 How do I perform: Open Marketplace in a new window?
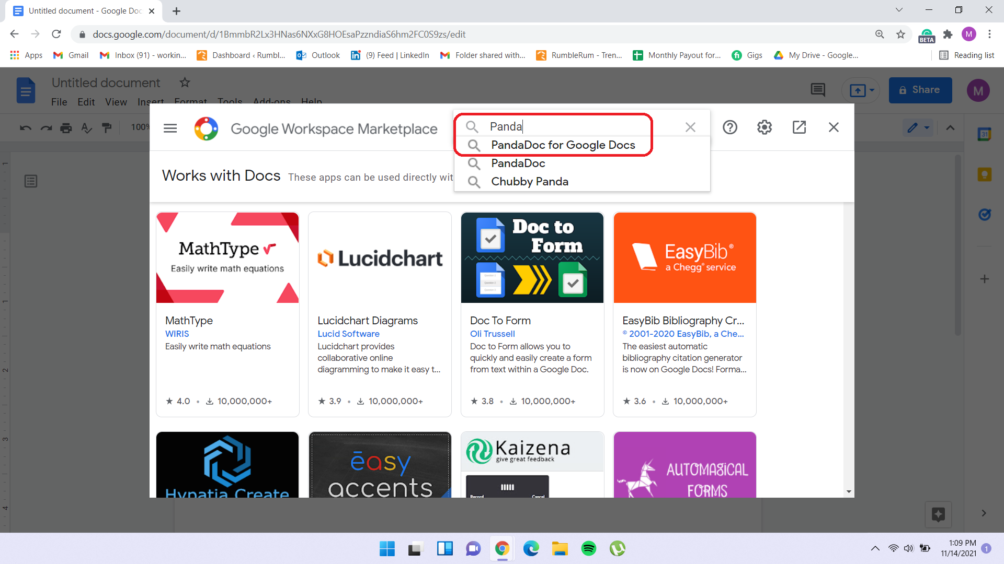click(x=799, y=127)
